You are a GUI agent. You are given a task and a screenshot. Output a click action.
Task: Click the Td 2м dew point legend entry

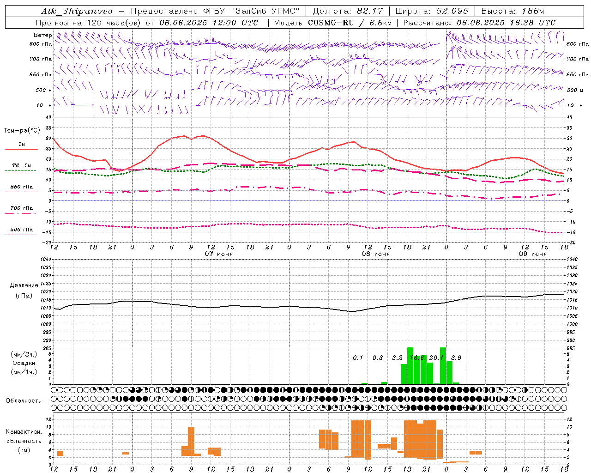click(x=21, y=165)
